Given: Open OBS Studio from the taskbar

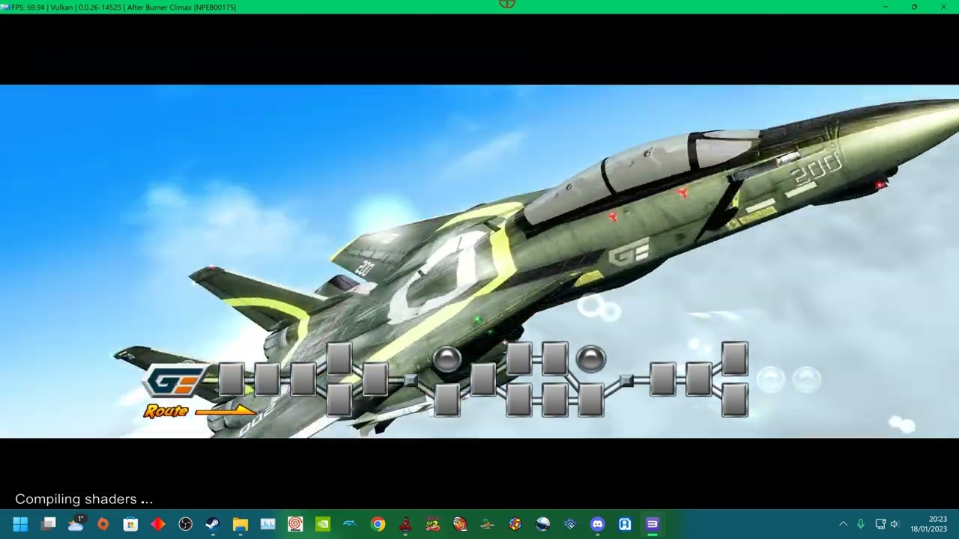Looking at the screenshot, I should click(x=186, y=524).
